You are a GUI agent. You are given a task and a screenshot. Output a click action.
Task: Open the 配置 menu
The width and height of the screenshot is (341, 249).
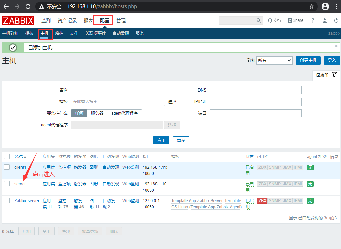(105, 20)
